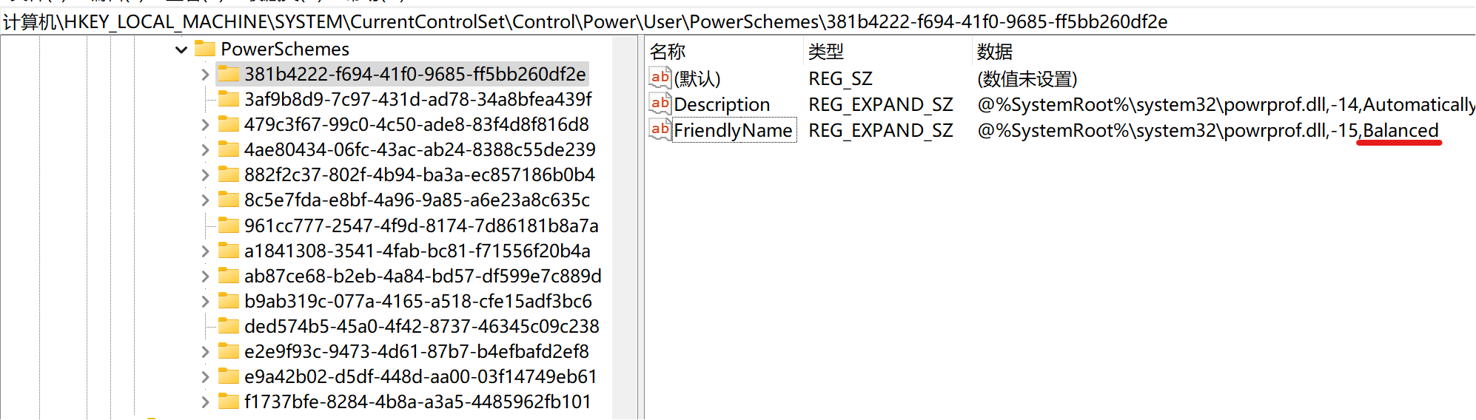Select the e9a42b02-d5df-448d-aa00-03f14749eb61 key
This screenshot has width=1476, height=420.
[420, 377]
